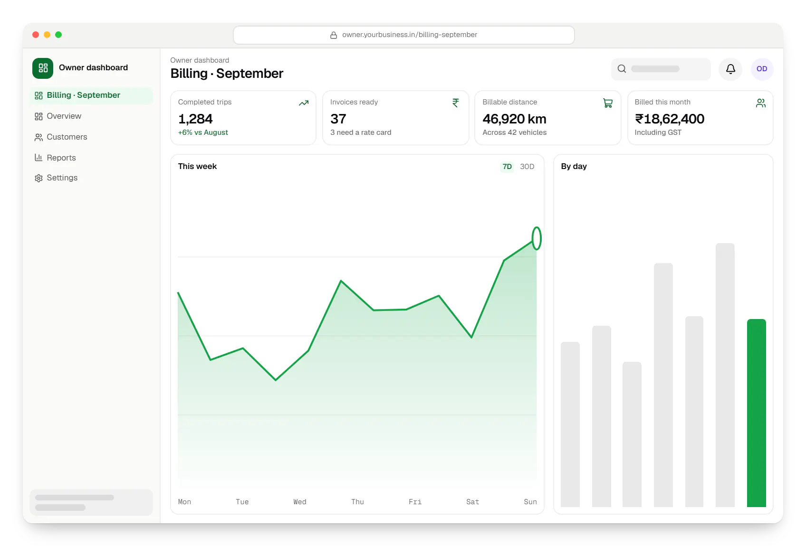Click the Across 42 vehicles text
The width and height of the screenshot is (806, 546).
[514, 132]
